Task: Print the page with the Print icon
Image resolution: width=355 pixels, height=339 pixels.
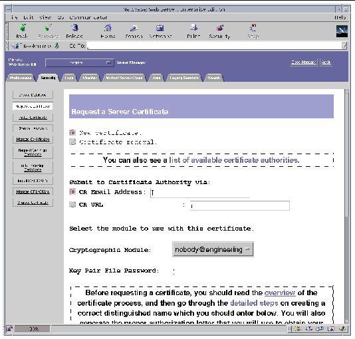Action: [193, 31]
